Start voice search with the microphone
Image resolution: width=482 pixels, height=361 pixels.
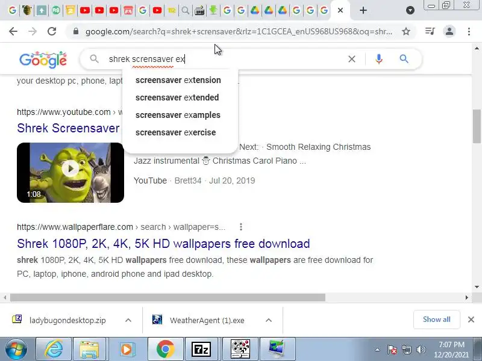(379, 59)
